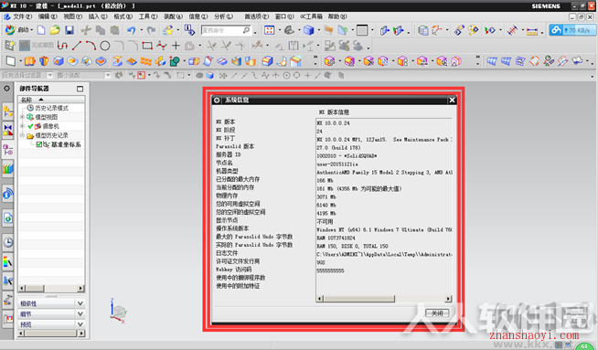Select the Rectangle sketch tool
598x350 pixels.
pos(147,46)
